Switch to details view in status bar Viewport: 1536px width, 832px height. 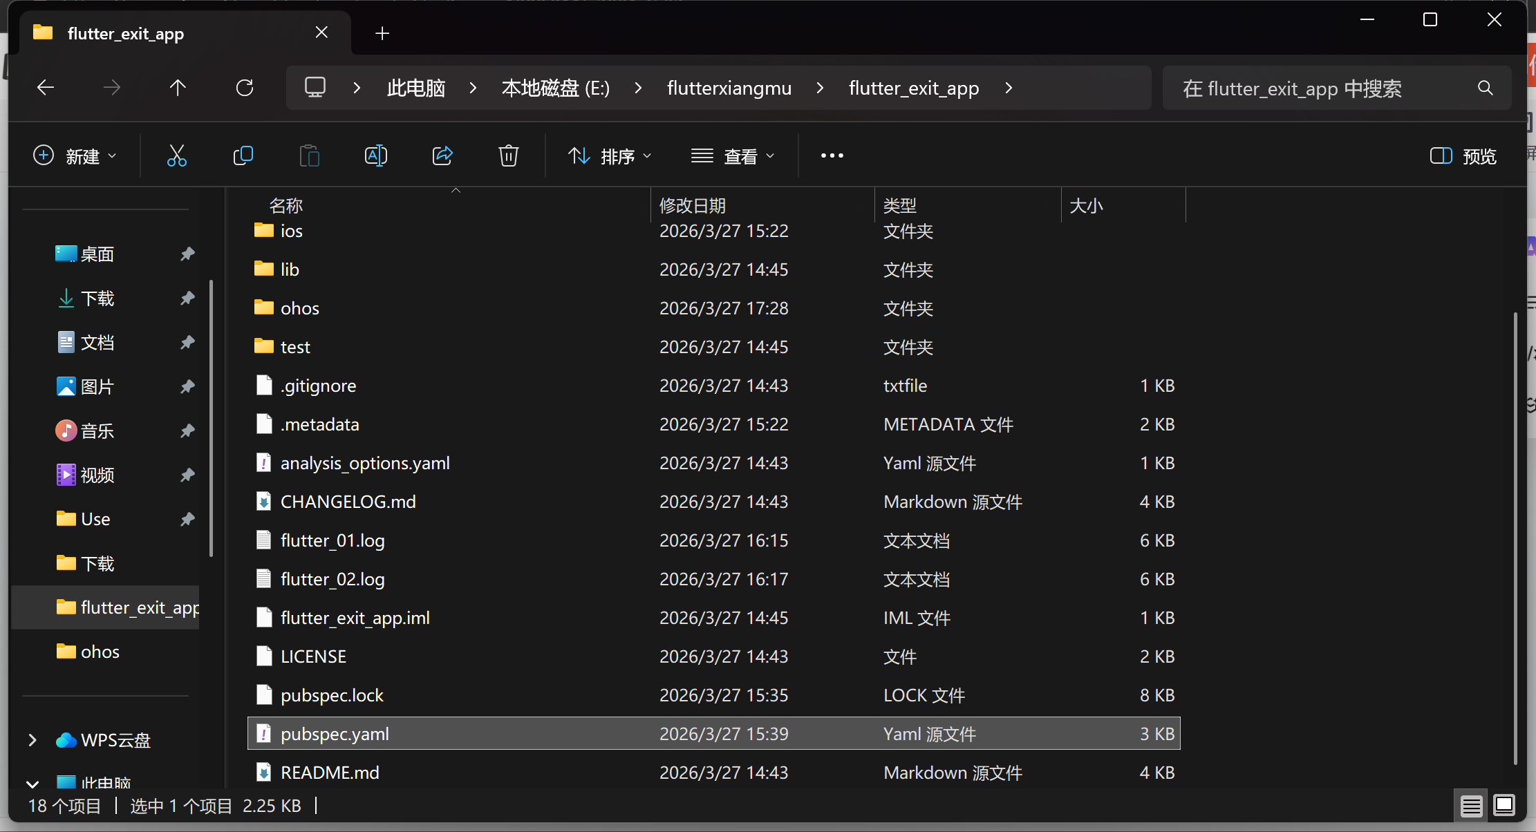pyautogui.click(x=1471, y=806)
